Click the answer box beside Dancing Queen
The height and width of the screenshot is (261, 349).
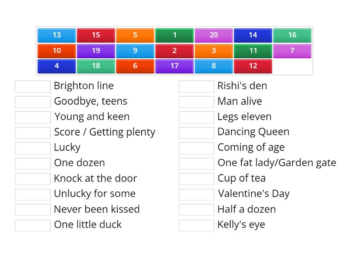tap(196, 132)
